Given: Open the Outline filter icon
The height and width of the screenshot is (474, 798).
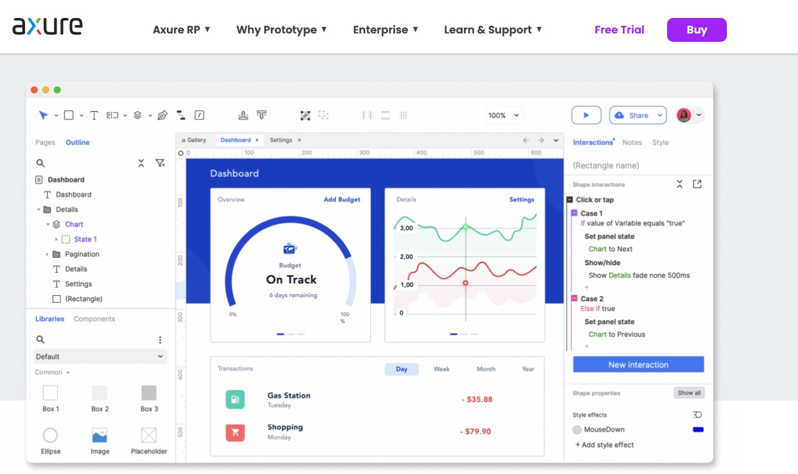Looking at the screenshot, I should (160, 163).
